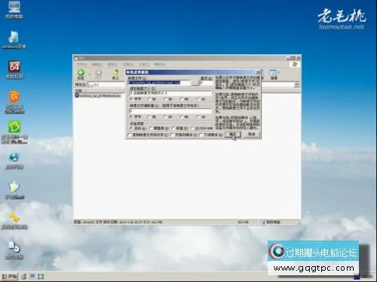Close the mount virtual disk dialog
The height and width of the screenshot is (282, 377).
click(257, 72)
